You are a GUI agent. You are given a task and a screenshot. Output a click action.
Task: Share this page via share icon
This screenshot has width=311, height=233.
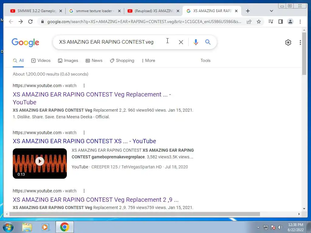point(249,22)
